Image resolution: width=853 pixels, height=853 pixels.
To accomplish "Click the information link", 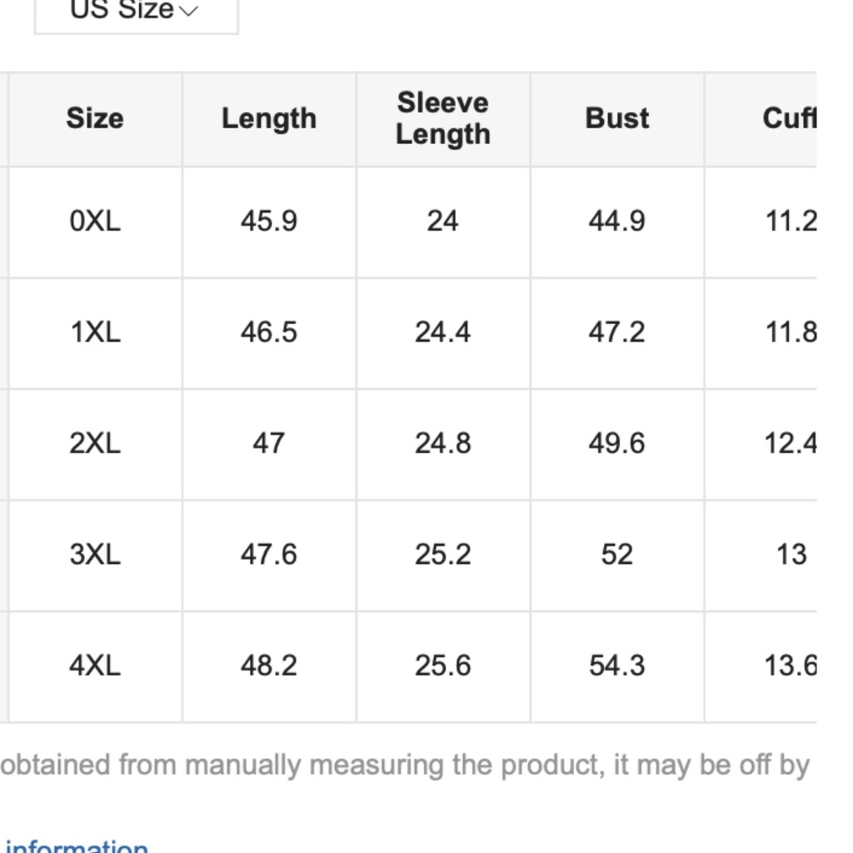I will [77, 847].
